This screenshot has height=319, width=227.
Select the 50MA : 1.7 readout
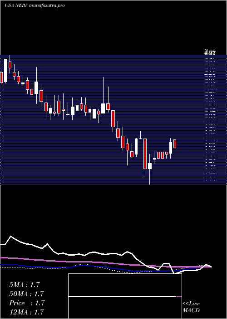pos(26,294)
